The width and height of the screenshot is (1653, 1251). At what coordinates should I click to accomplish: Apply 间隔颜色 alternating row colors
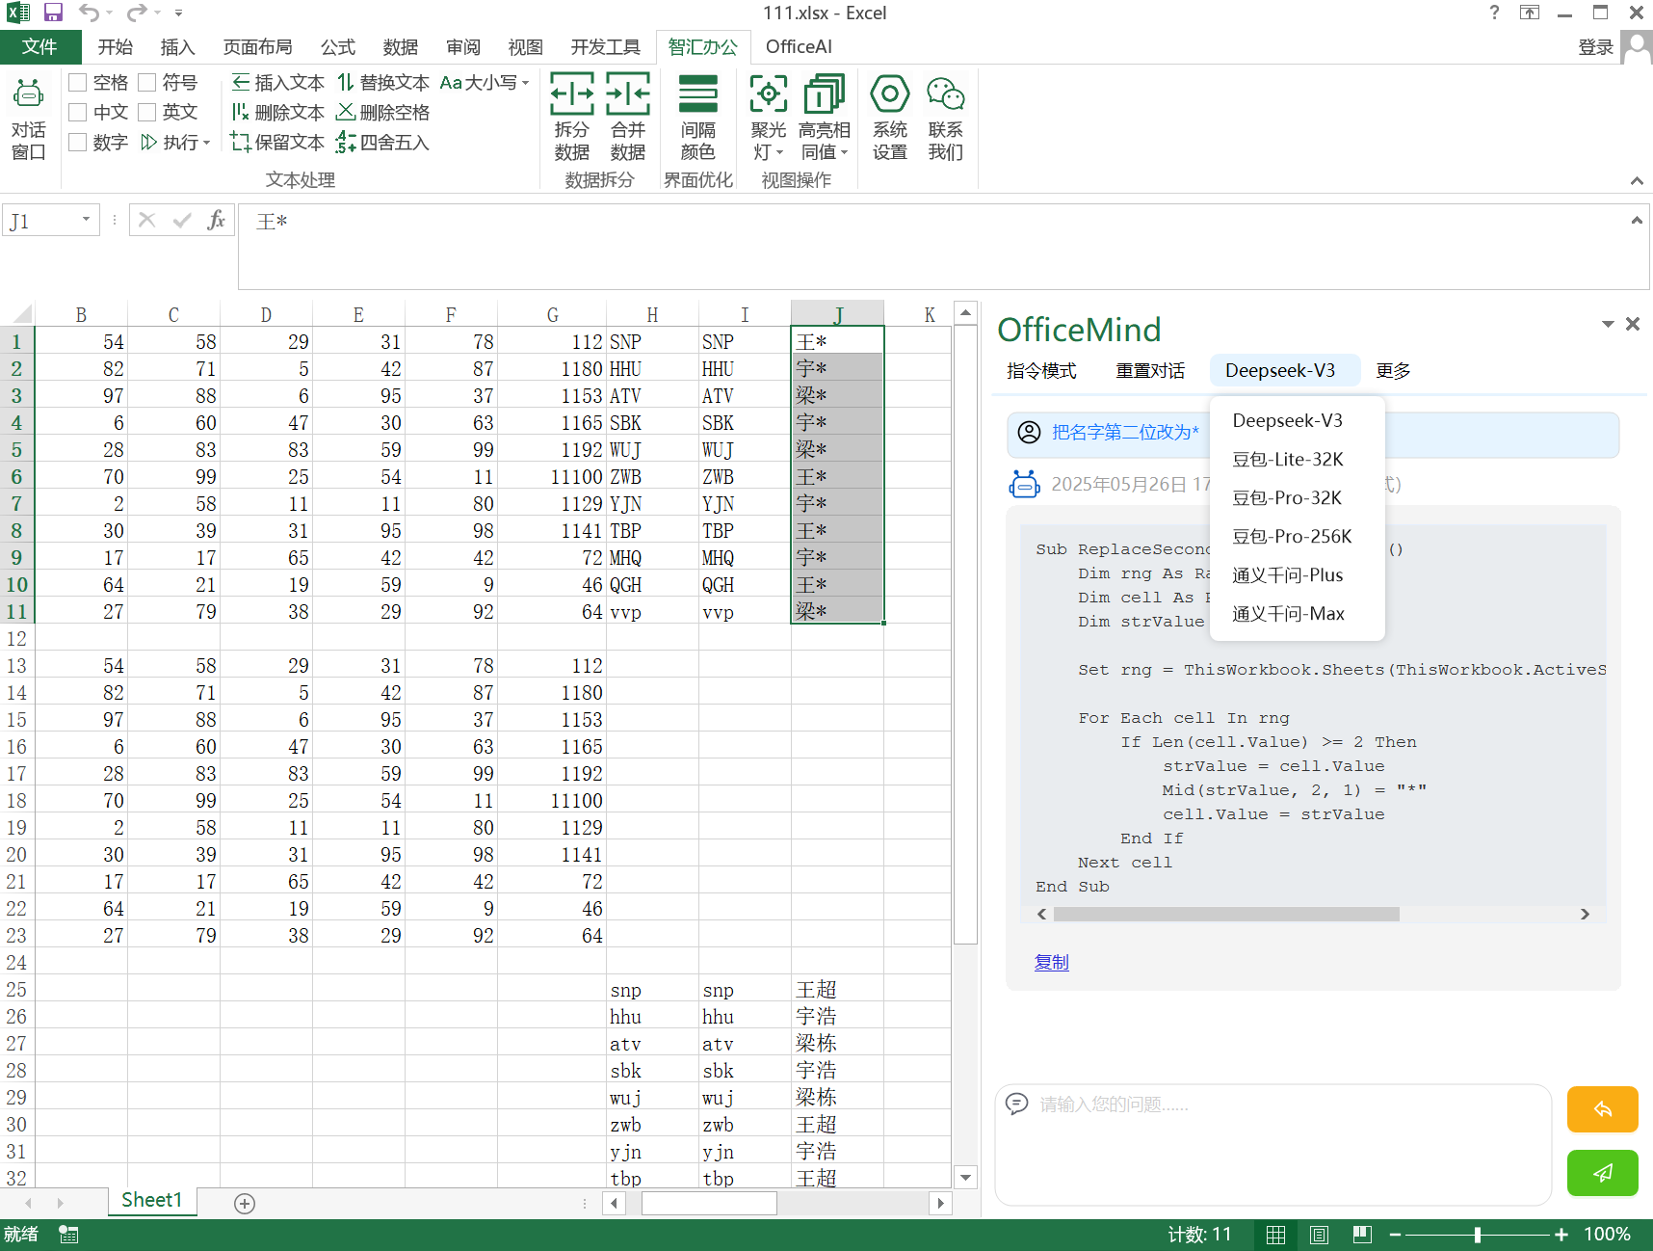698,118
